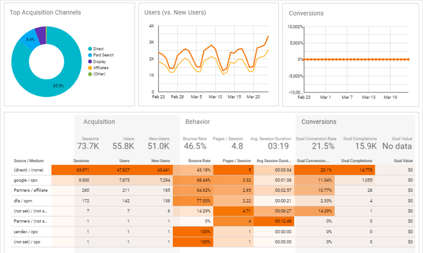Screen dimensions: 423x253
Task: Sort by the Bounce Rate column header
Action: (x=199, y=160)
